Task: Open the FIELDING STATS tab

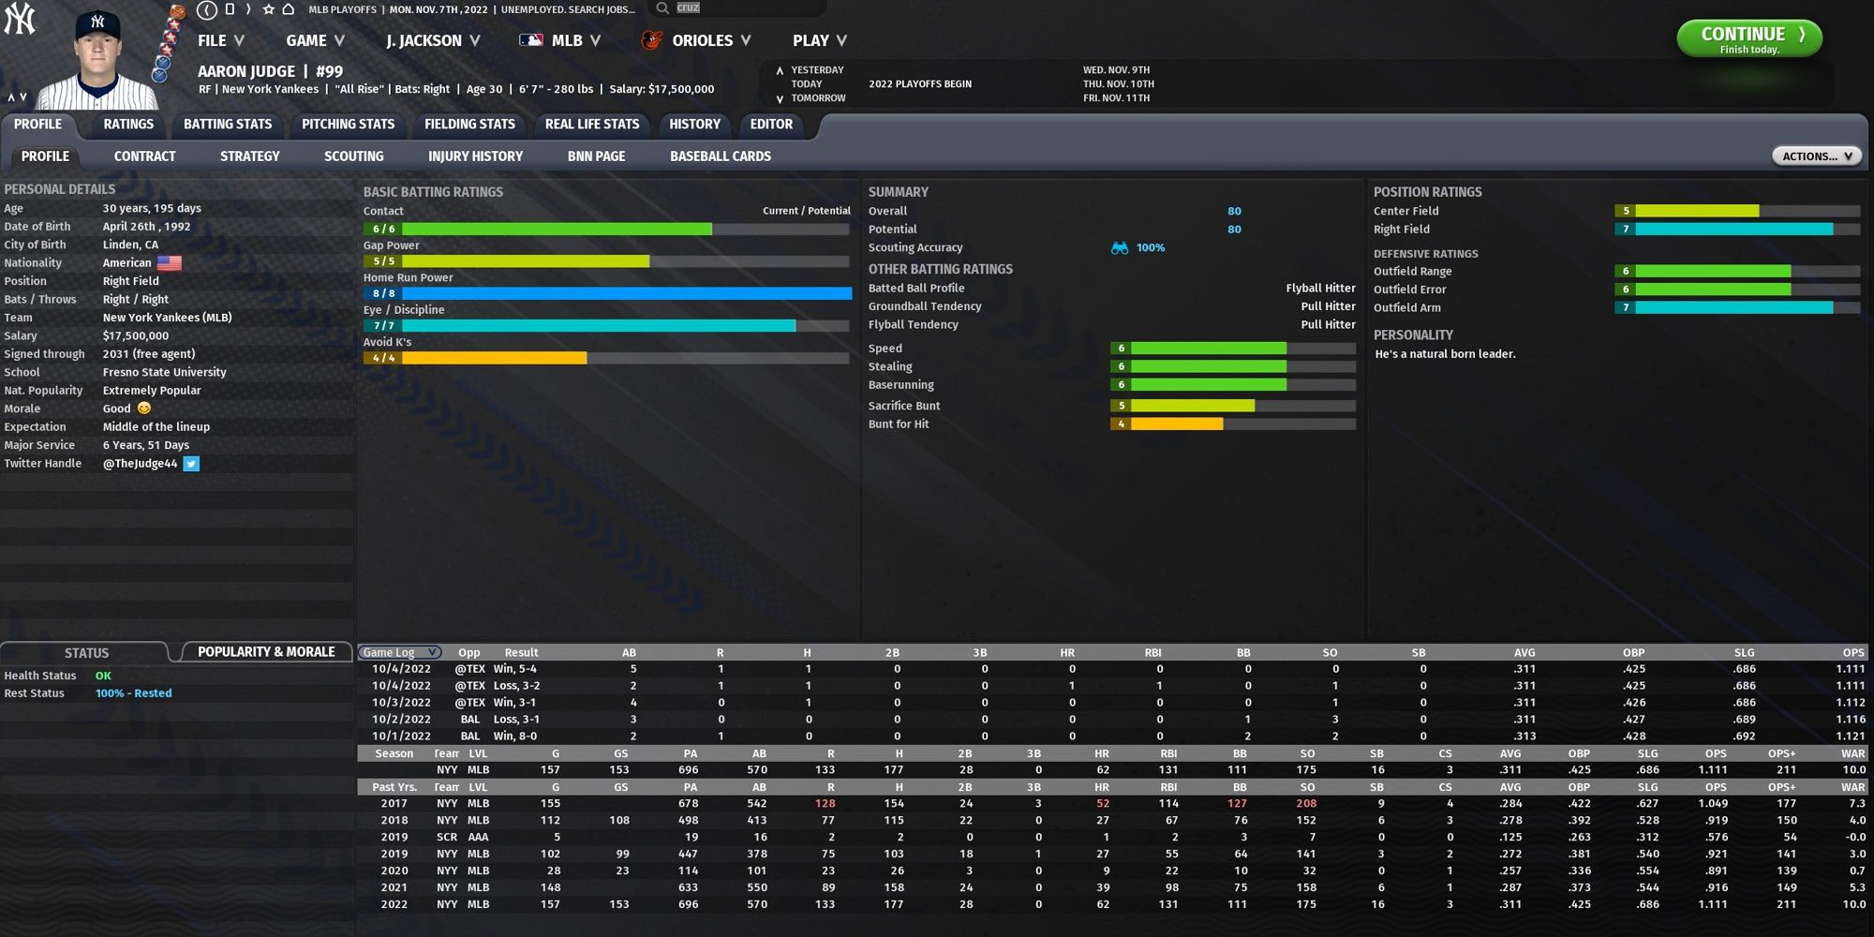Action: coord(469,124)
